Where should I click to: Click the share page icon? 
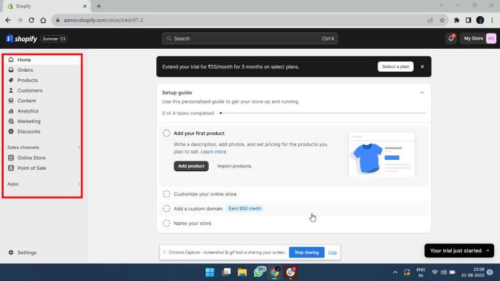pos(430,20)
